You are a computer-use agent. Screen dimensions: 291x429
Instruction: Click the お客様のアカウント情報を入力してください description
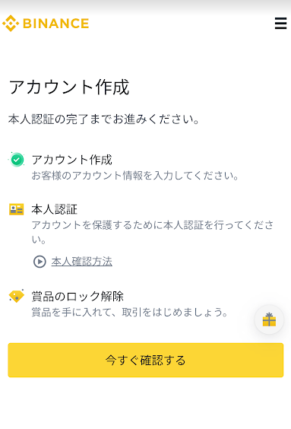coord(135,176)
